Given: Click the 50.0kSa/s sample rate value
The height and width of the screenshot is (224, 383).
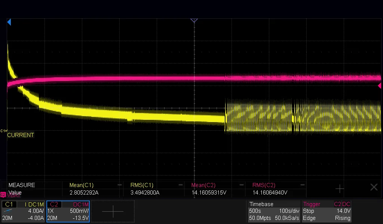Looking at the screenshot, I should 287,218.
